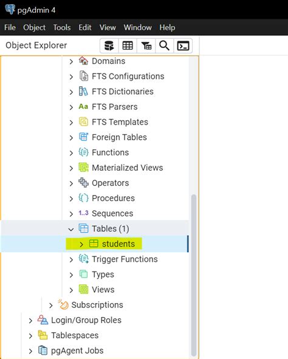Collapse the Tables (1) node
Viewport: 288px width, 359px height.
click(x=71, y=229)
